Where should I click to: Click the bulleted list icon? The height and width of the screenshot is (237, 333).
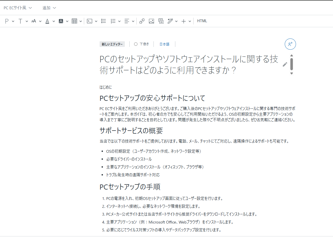104,21
